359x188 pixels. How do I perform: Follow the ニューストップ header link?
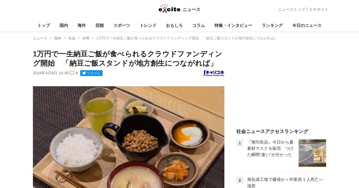[x=291, y=10]
